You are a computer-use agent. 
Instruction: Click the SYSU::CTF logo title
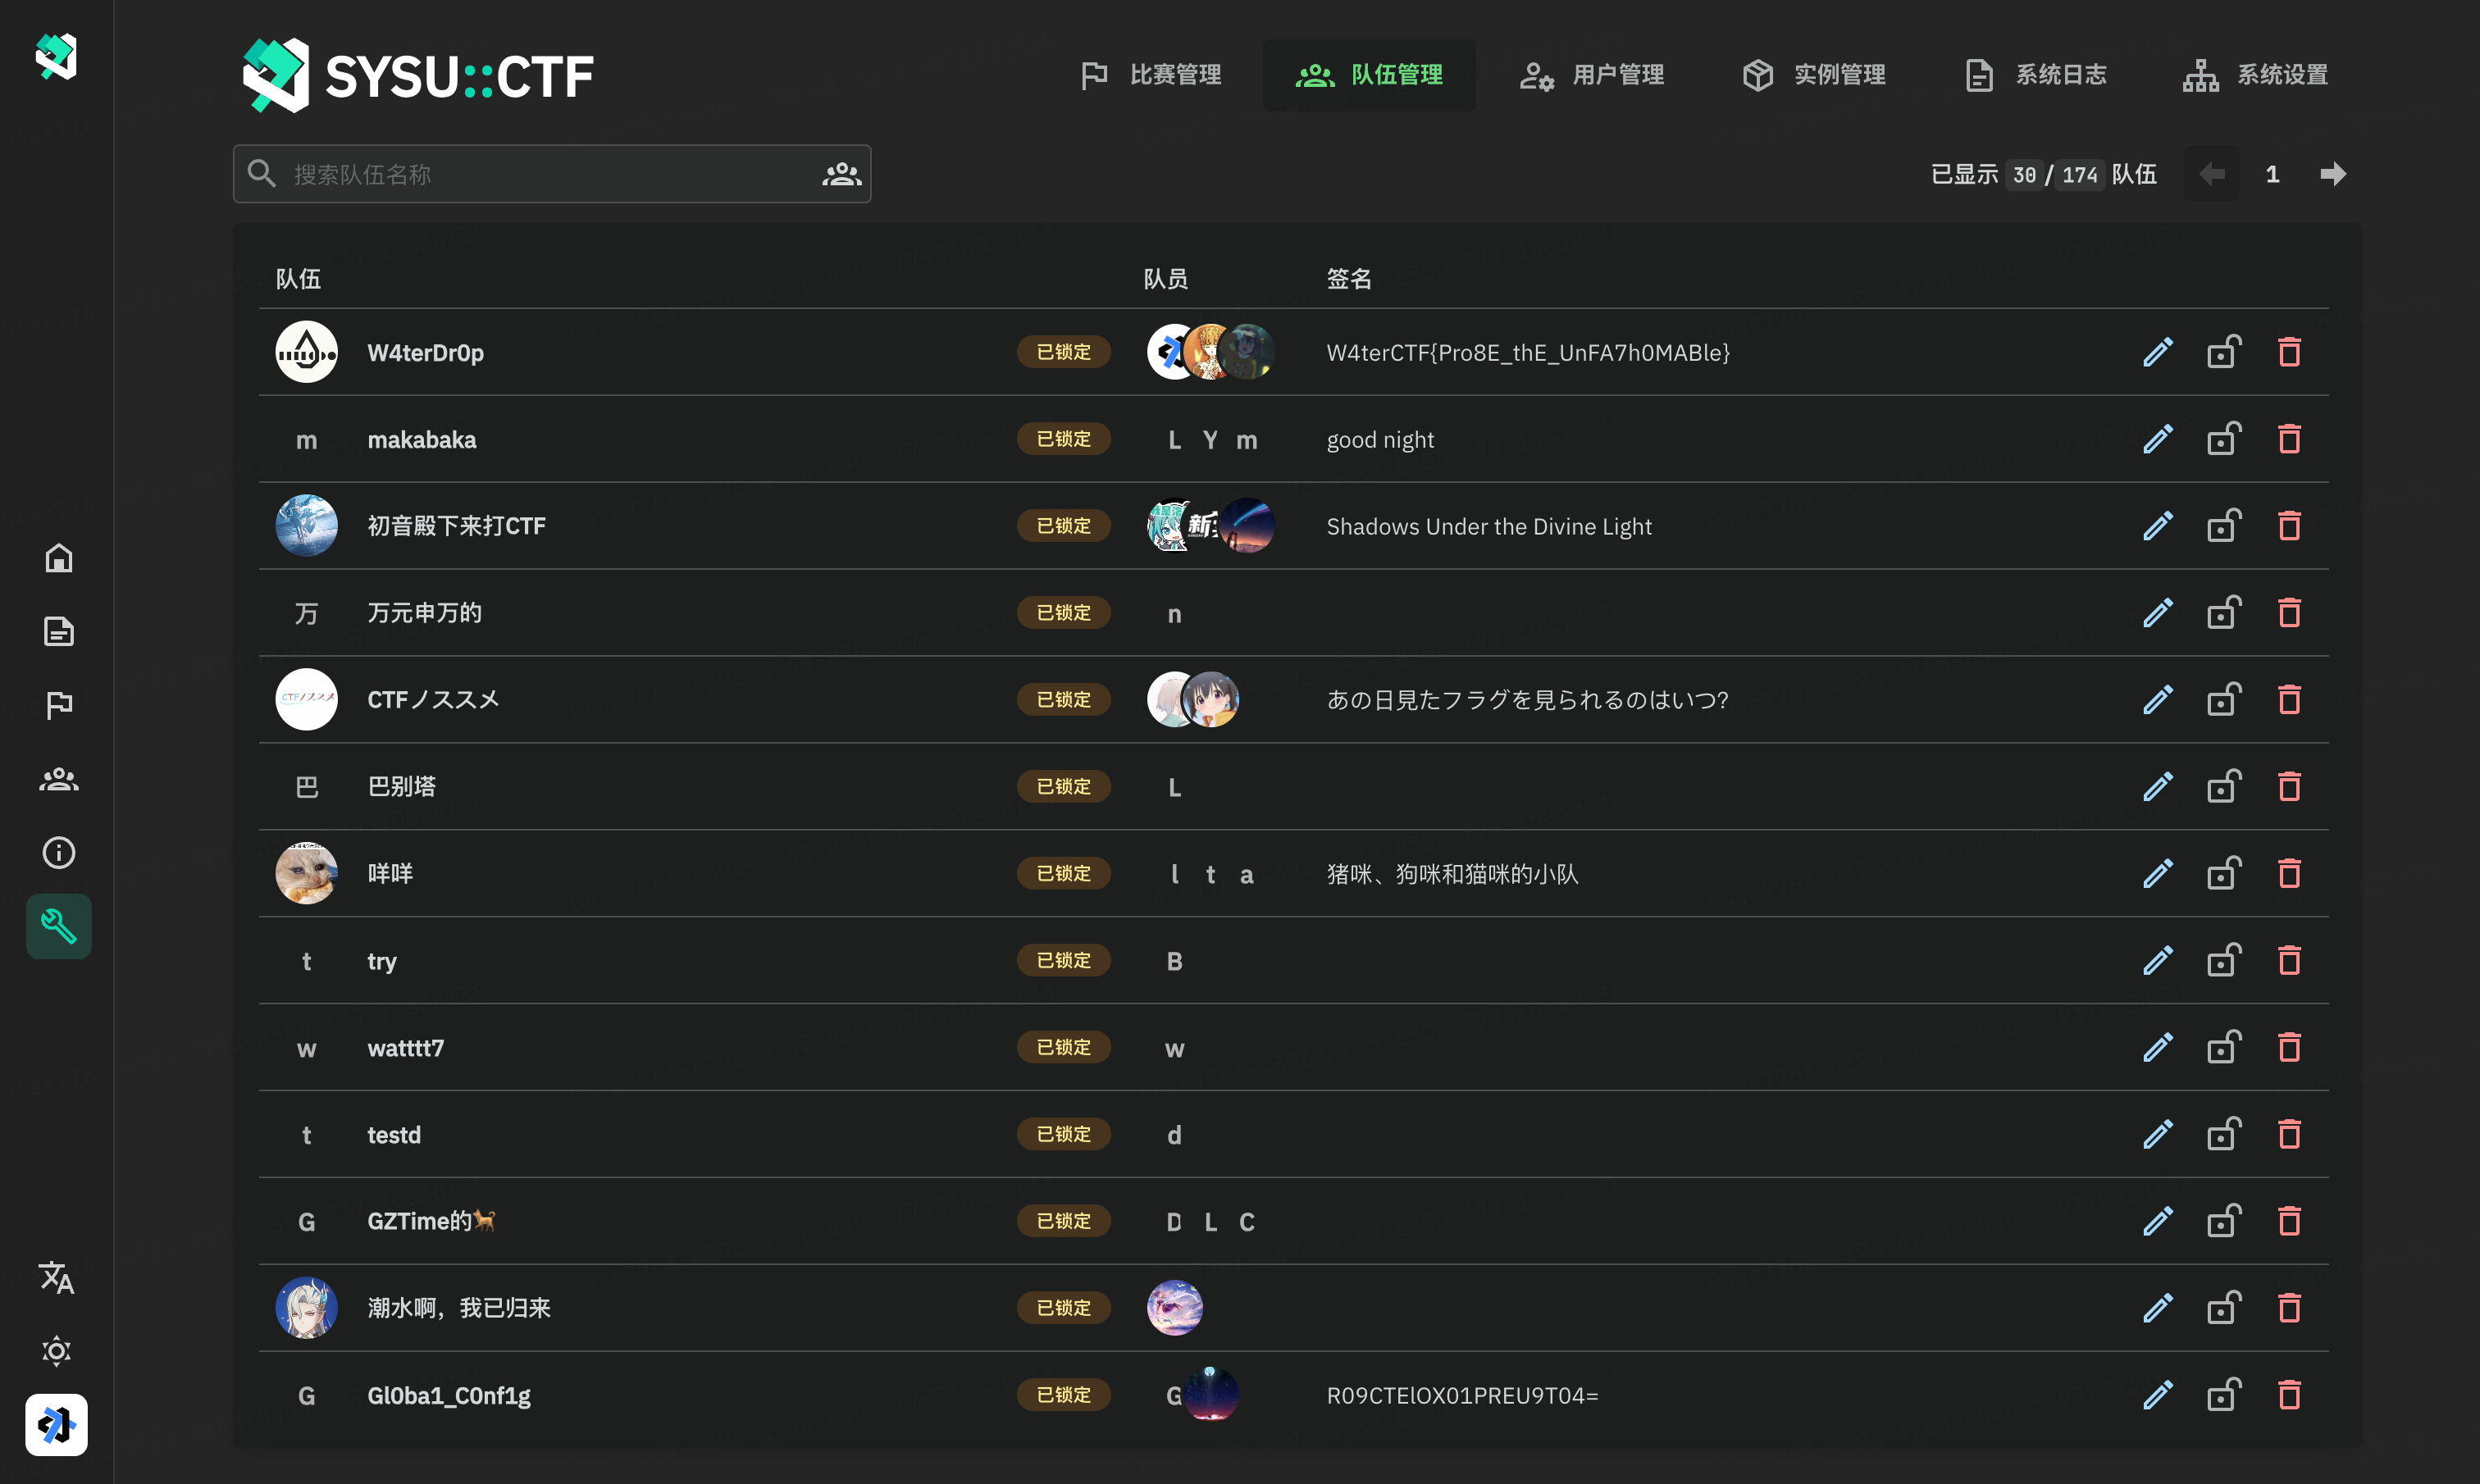[x=418, y=75]
